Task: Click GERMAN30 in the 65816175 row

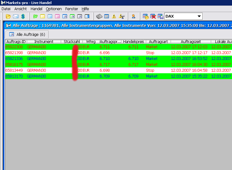Action: [37, 65]
